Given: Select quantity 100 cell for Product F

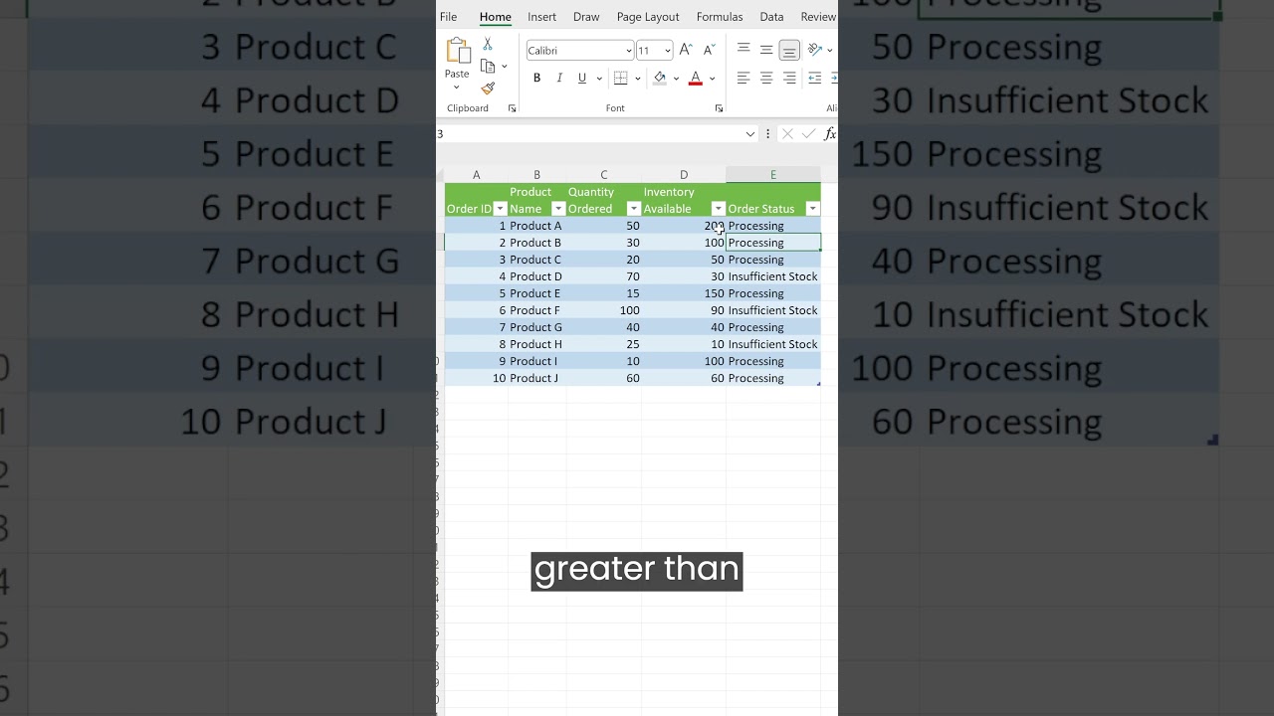Looking at the screenshot, I should (604, 310).
